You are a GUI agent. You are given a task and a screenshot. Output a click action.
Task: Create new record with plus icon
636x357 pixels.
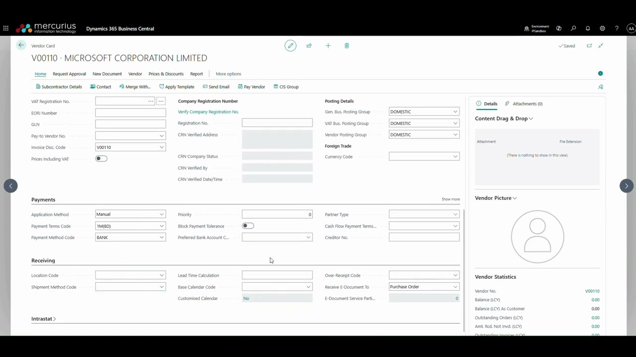coord(328,46)
